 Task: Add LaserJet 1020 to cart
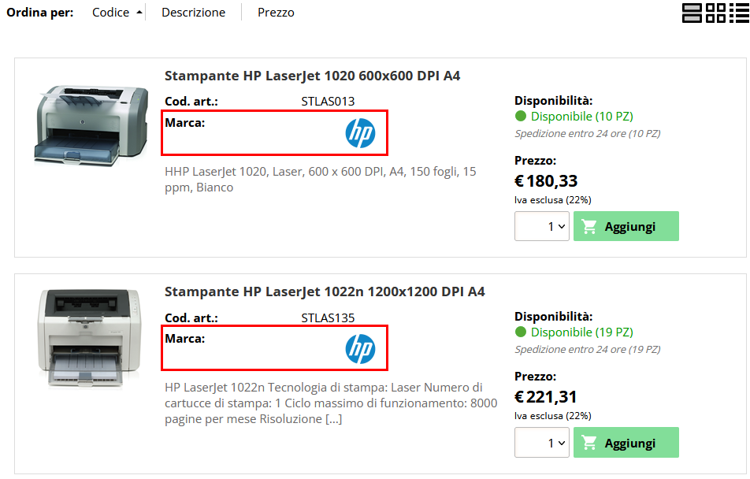626,226
